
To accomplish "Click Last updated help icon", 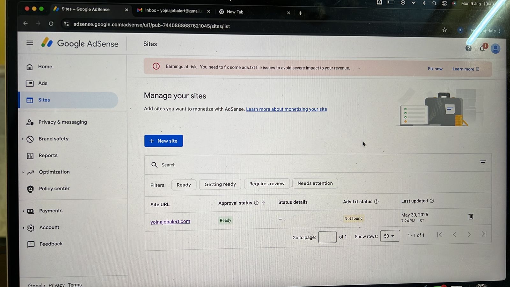I will 432,201.
